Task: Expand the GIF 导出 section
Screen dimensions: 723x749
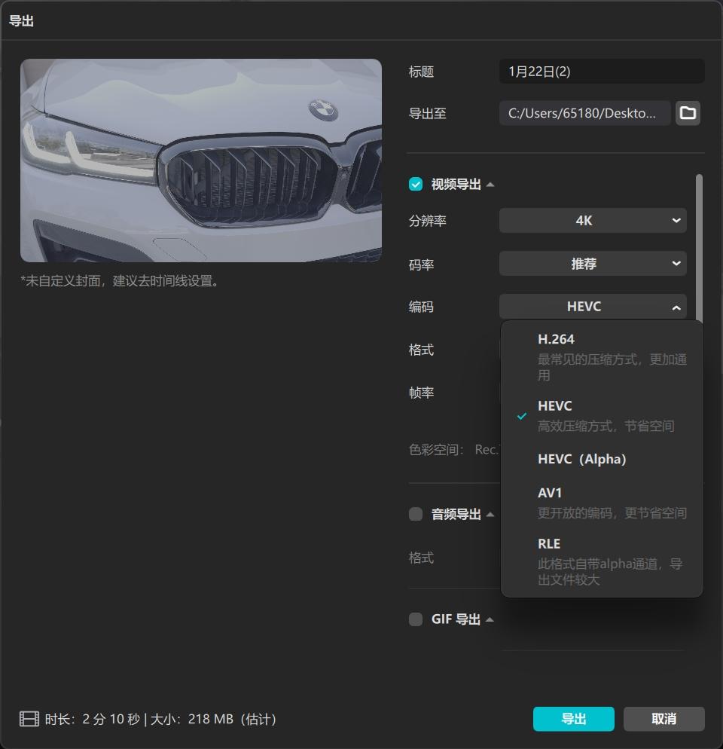Action: pyautogui.click(x=490, y=619)
